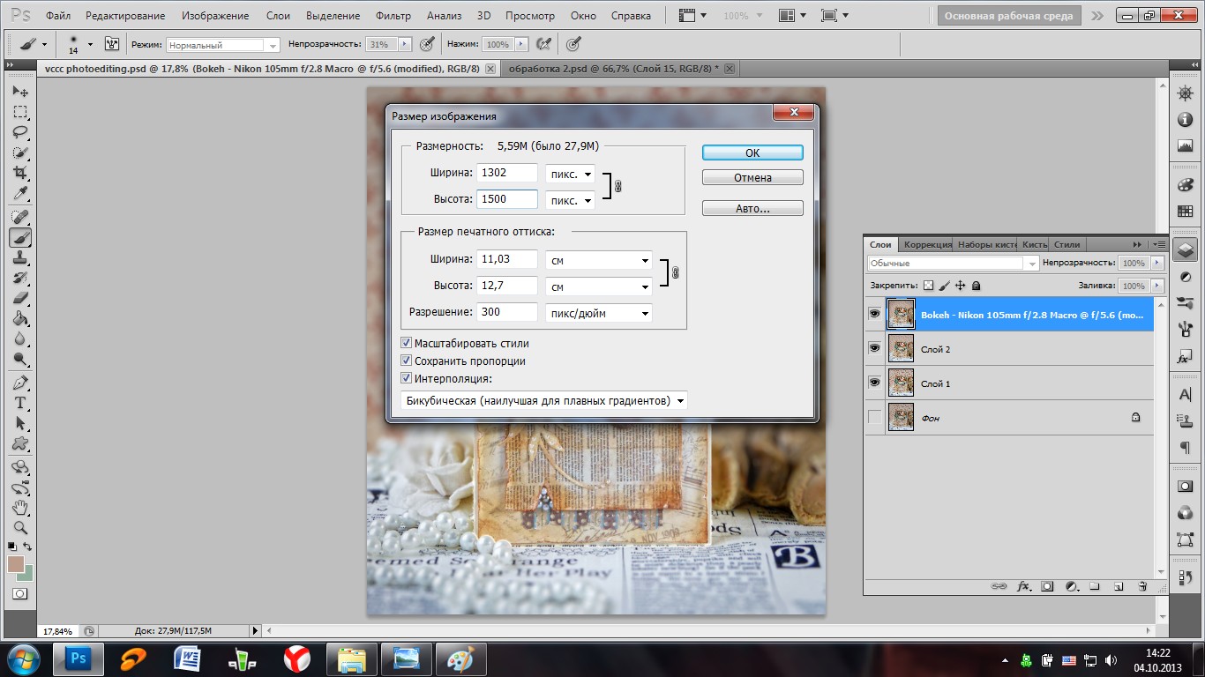The height and width of the screenshot is (677, 1205).
Task: Hide layer Слой 2
Action: coord(874,348)
